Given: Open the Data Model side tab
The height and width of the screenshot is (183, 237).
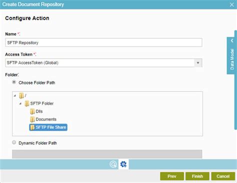Looking at the screenshot, I should [232, 59].
